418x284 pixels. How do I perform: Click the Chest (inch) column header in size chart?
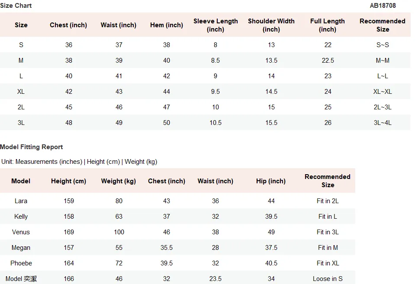point(68,25)
